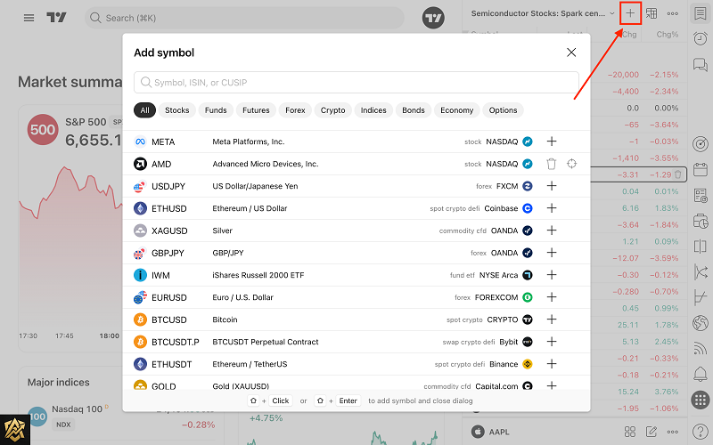Open help question mark icon

point(701,431)
